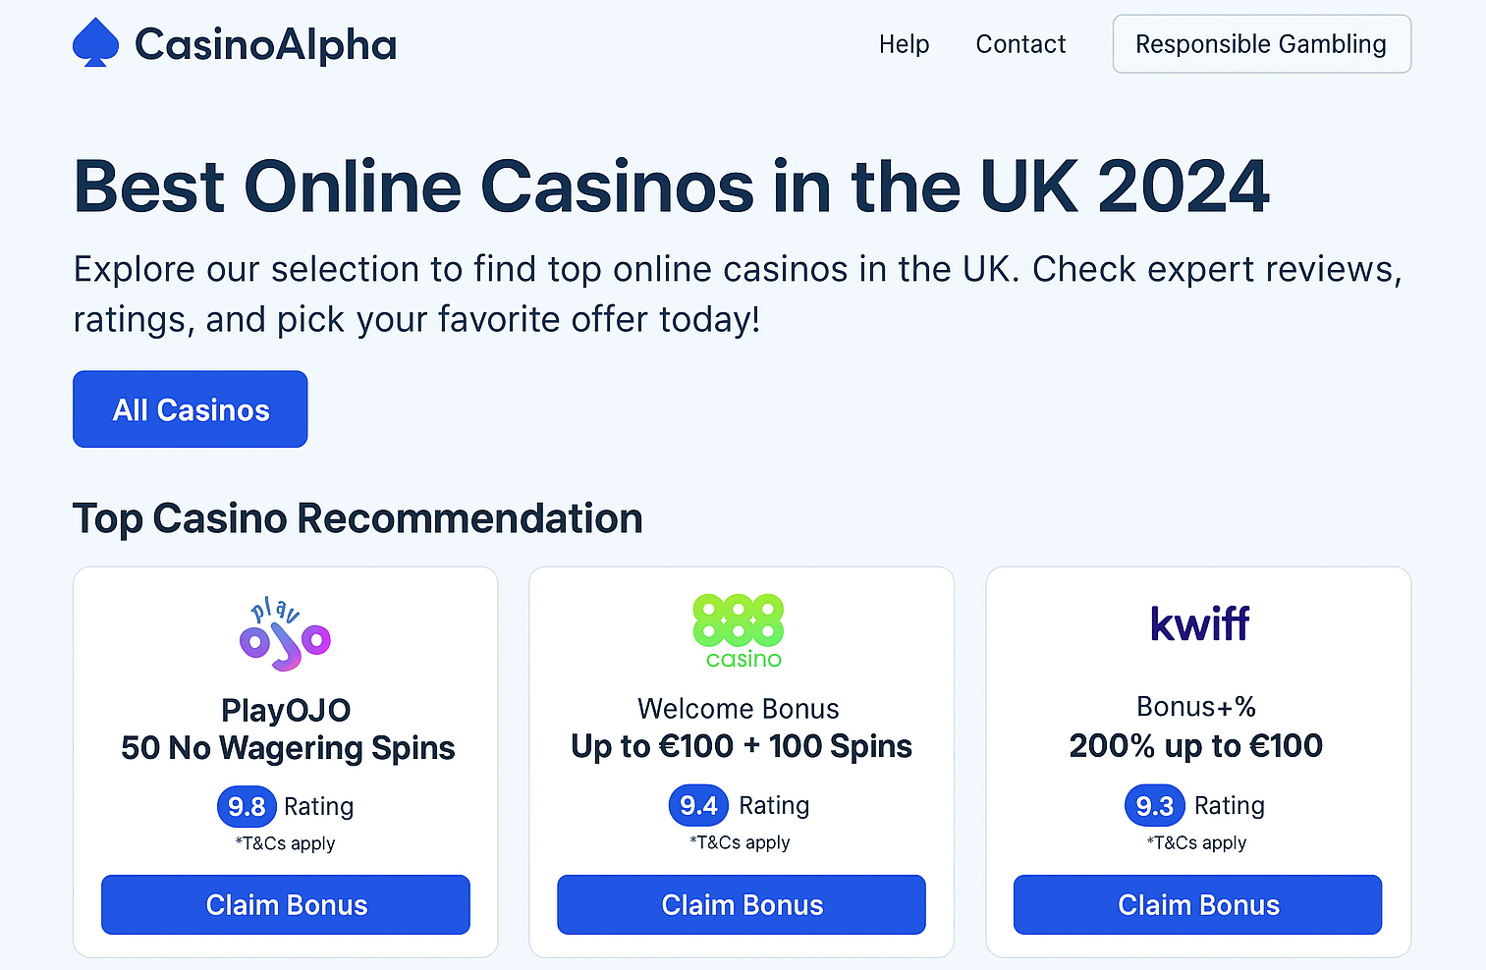Claim Bonus for kwiff
The image size is (1486, 970).
[x=1198, y=905]
